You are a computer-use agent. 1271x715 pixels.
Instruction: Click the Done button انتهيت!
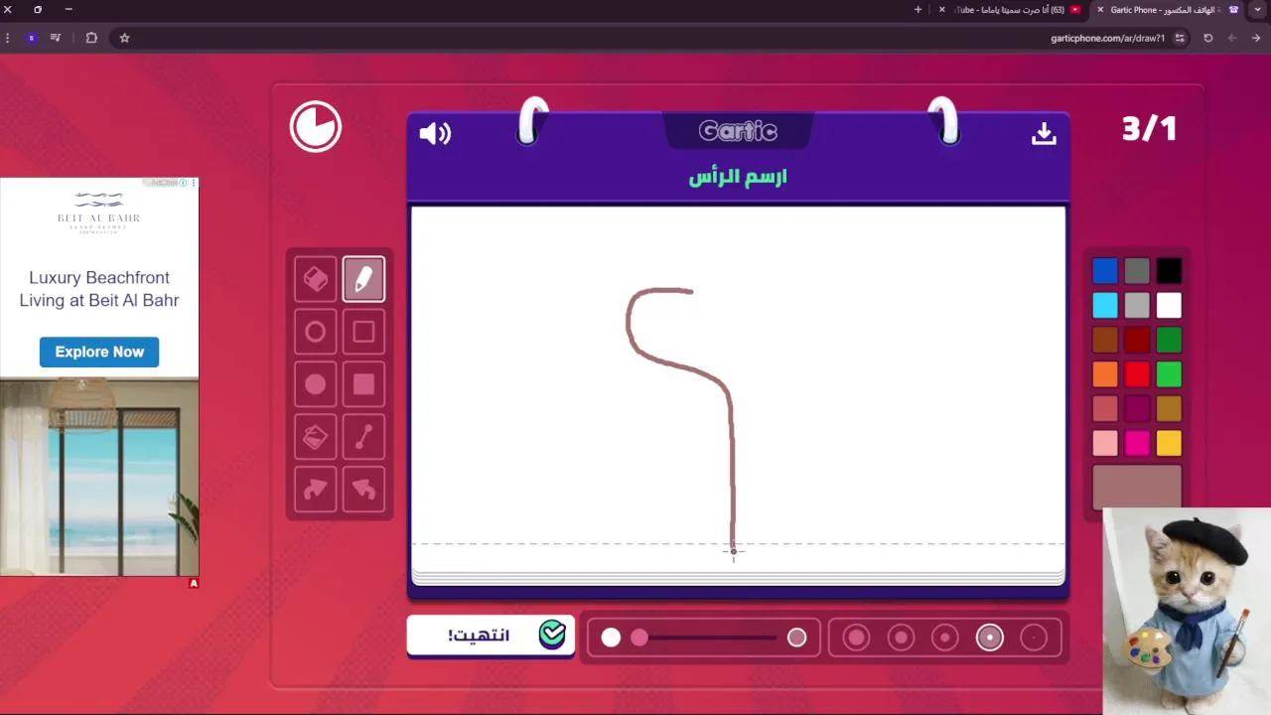491,636
